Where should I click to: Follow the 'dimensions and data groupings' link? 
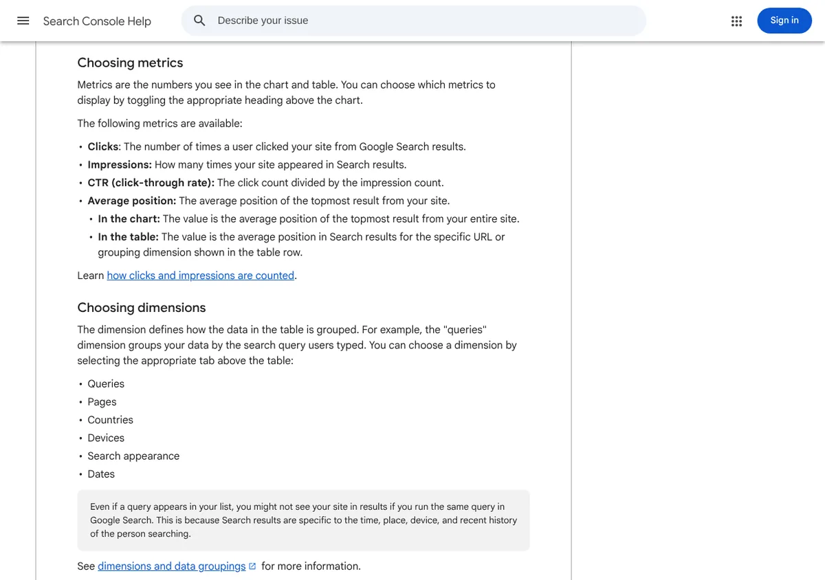pyautogui.click(x=172, y=566)
